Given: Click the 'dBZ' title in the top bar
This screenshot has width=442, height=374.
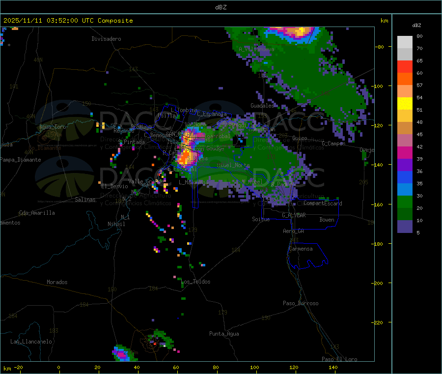Looking at the screenshot, I should pyautogui.click(x=221, y=7).
